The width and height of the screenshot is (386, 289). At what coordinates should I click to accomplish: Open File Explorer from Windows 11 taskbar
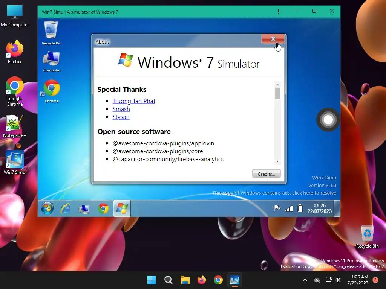click(185, 280)
